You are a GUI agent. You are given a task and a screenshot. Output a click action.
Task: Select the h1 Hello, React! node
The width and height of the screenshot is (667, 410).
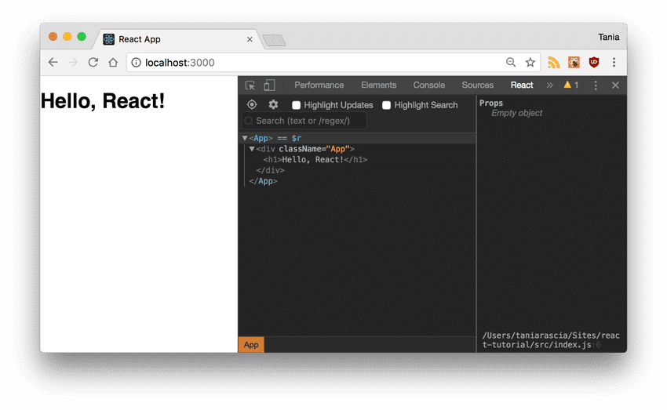pyautogui.click(x=315, y=160)
